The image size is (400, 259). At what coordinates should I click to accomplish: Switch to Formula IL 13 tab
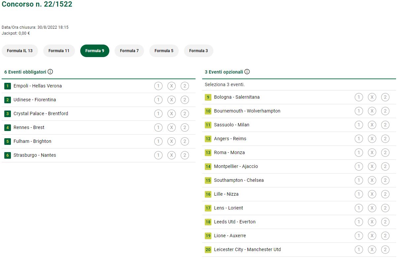click(20, 51)
